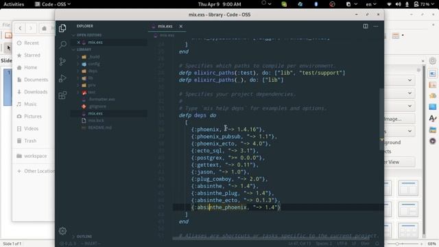439x247 pixels.
Task: Select the workspace bookmark
Action: click(x=35, y=156)
